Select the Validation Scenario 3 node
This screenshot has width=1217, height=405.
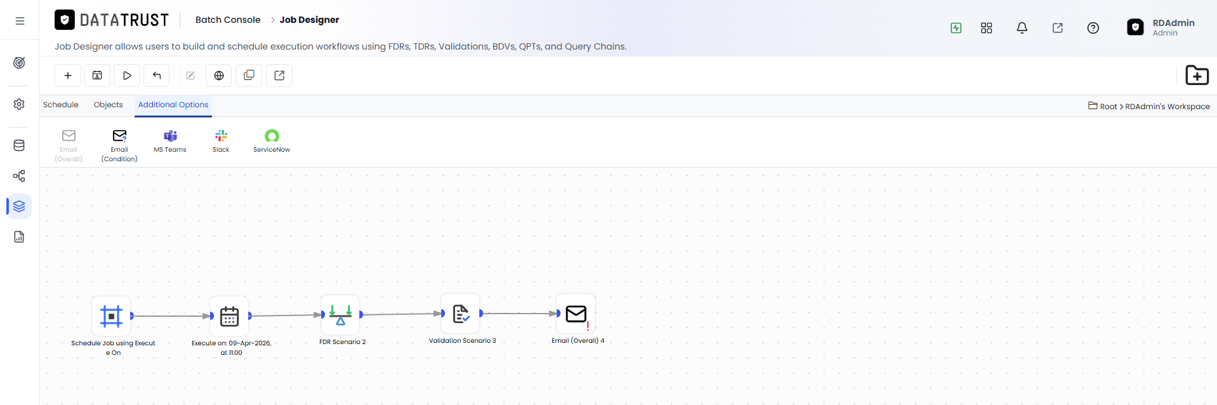tap(460, 313)
